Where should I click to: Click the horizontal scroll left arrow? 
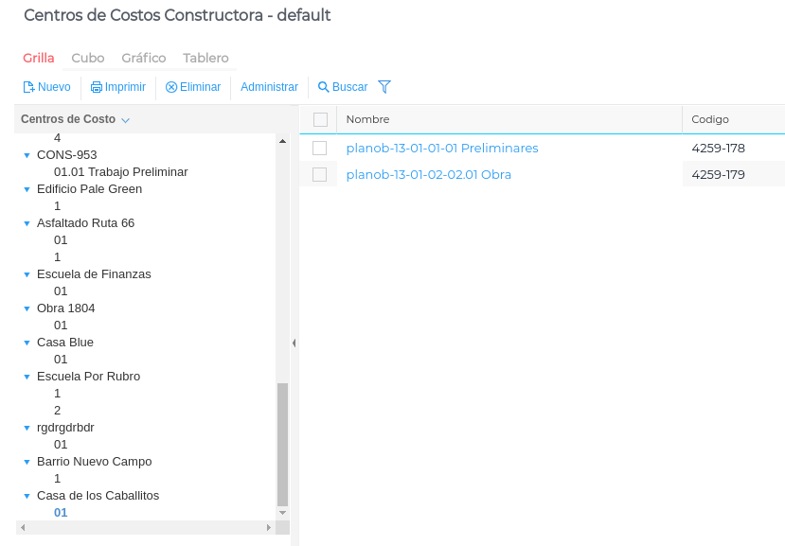click(x=22, y=527)
